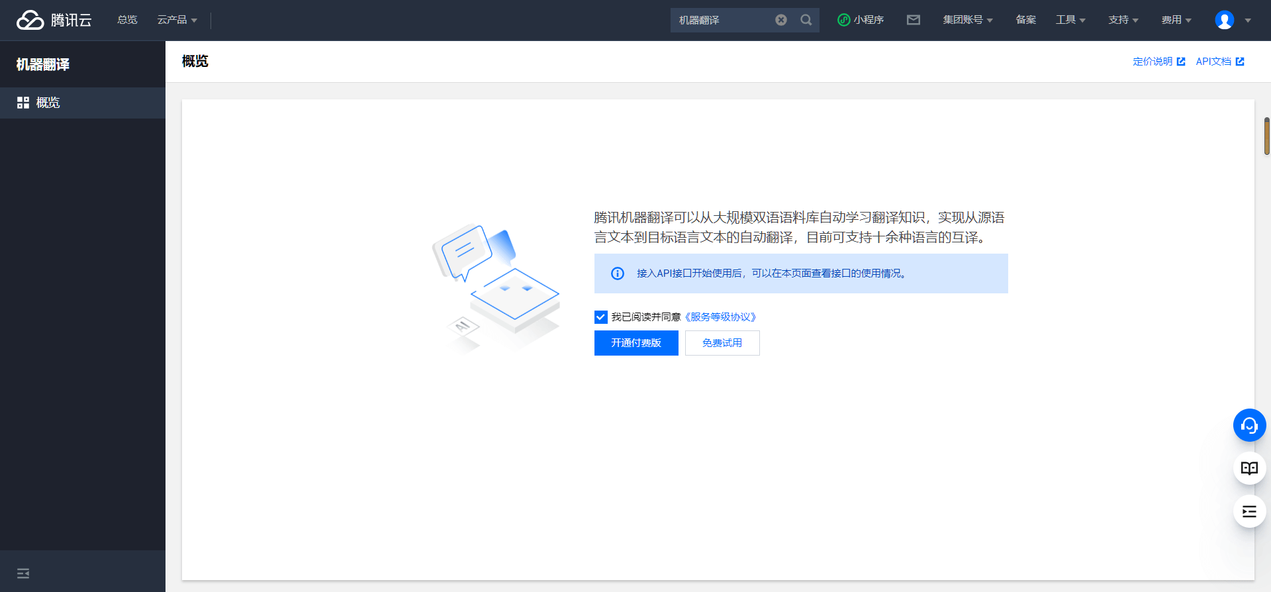This screenshot has height=592, width=1271.
Task: Expand the 费用 dropdown
Action: click(1176, 20)
